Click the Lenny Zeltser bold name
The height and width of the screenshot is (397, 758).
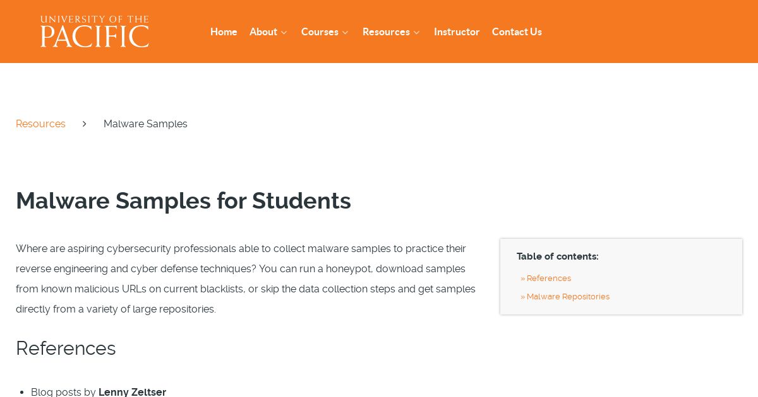click(x=133, y=392)
